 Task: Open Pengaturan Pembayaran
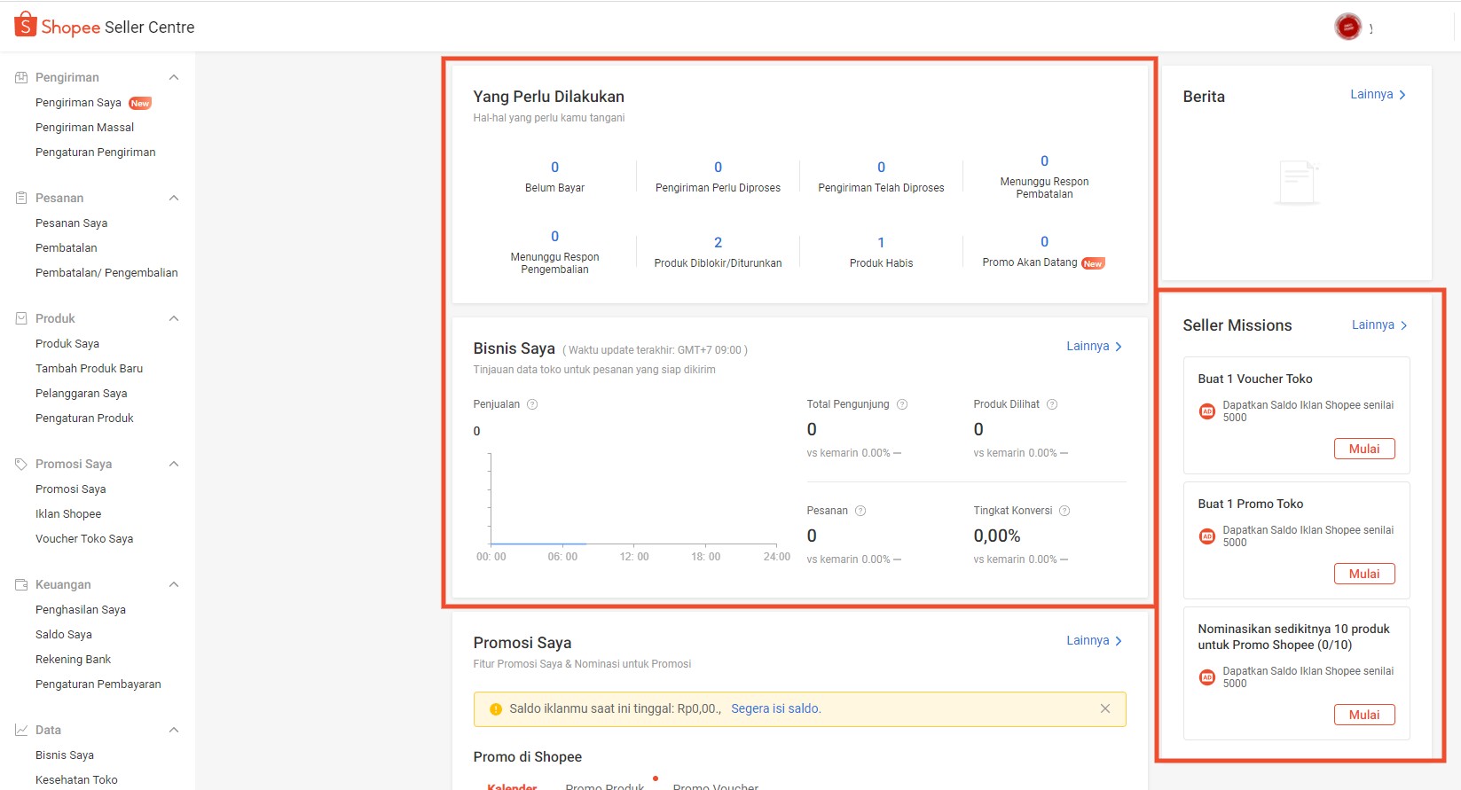(x=98, y=684)
